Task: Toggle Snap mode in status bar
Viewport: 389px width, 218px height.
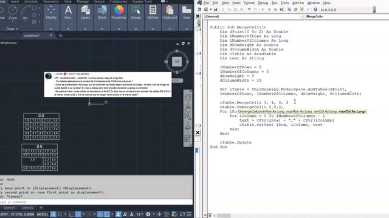Action: (60, 214)
